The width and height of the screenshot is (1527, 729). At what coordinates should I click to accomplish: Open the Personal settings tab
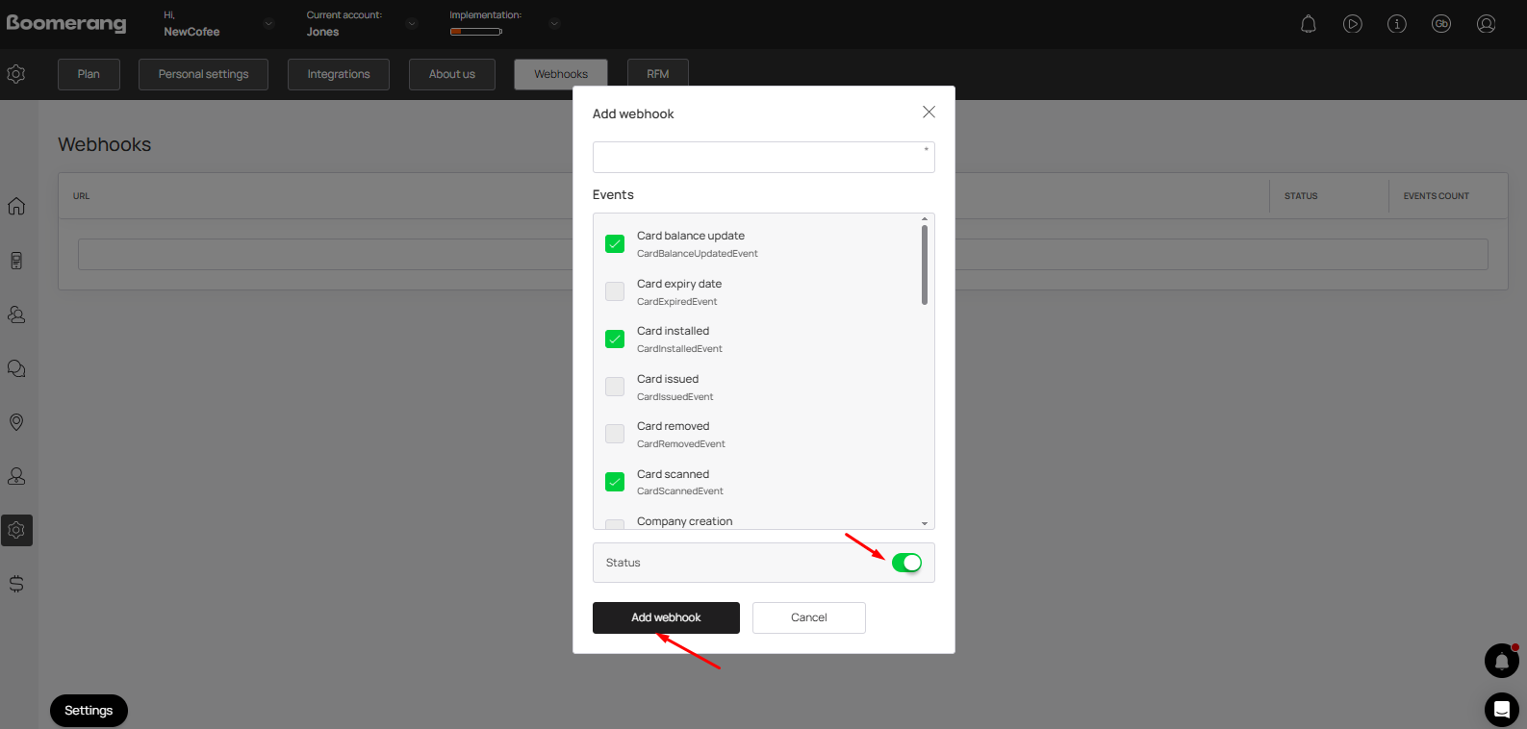(203, 74)
